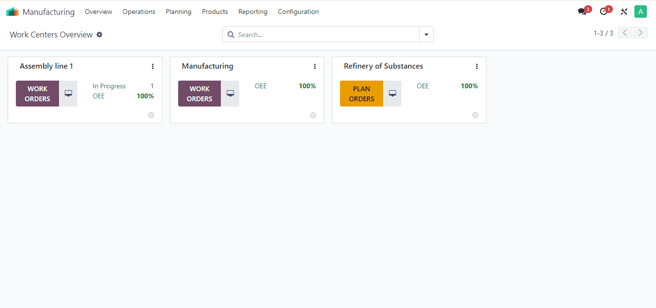Screen dimensions: 656x308
Task: Open the Work Centers Overview gear settings
Action: [x=99, y=35]
